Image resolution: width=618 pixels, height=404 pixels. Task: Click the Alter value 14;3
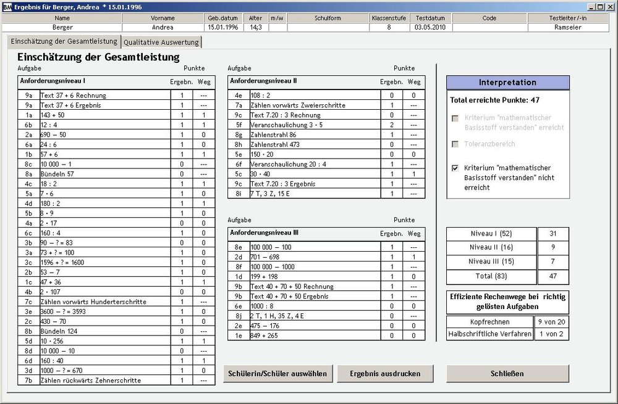click(x=255, y=27)
